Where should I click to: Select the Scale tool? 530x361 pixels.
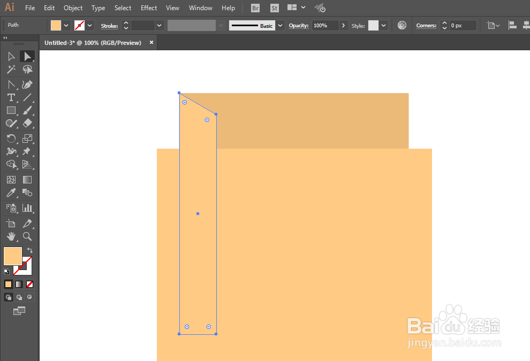click(x=27, y=139)
